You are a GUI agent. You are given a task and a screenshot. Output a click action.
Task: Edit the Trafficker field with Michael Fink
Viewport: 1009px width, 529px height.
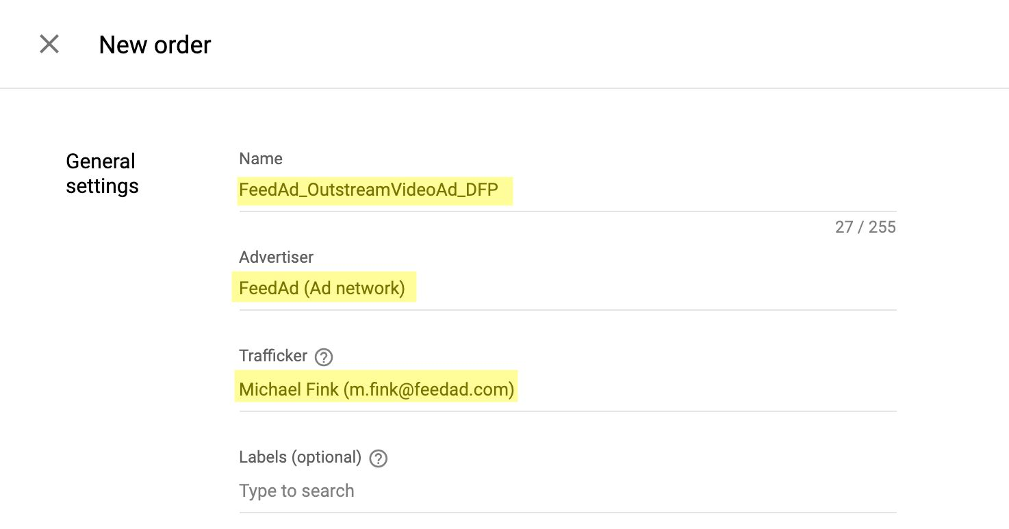coord(567,390)
